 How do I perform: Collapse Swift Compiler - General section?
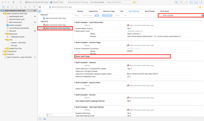click(74, 62)
